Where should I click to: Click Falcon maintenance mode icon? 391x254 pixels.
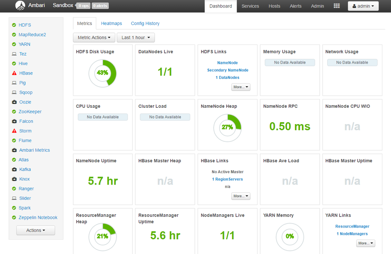click(14, 121)
